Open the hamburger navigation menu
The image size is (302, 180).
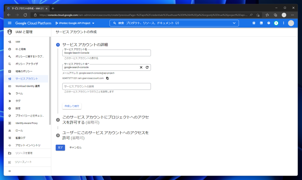tap(10, 23)
